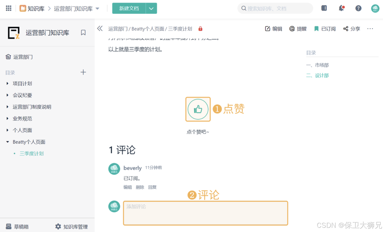Click the 添加评论 comment input field

205,213
